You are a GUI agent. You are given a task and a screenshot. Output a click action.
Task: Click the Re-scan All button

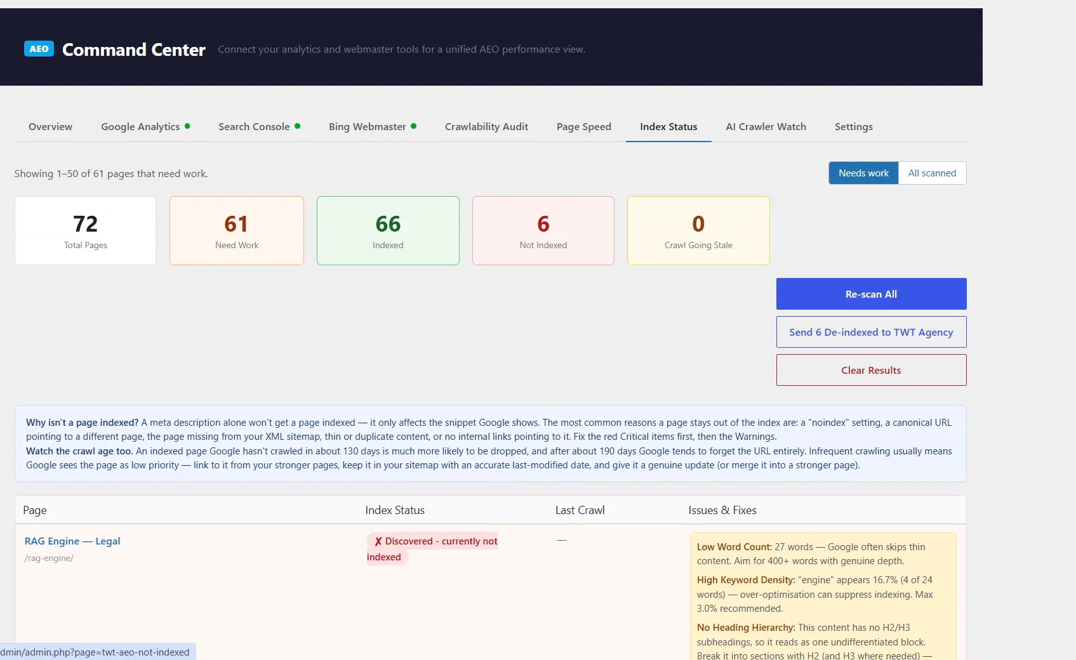pyautogui.click(x=871, y=294)
